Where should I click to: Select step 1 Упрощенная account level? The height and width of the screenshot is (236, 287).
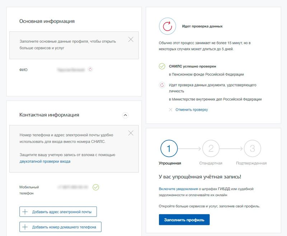click(169, 148)
